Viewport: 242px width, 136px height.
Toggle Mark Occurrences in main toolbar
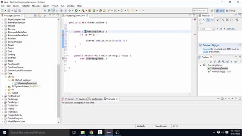(53, 11)
